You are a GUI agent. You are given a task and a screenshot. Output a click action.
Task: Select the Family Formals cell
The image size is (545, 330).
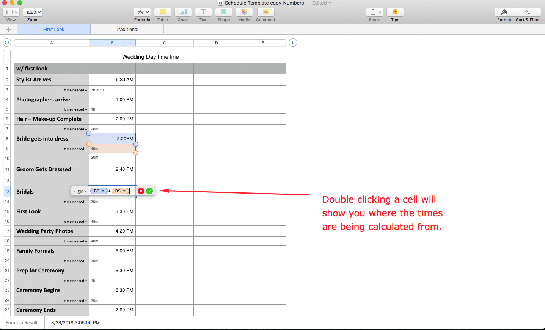click(x=52, y=251)
